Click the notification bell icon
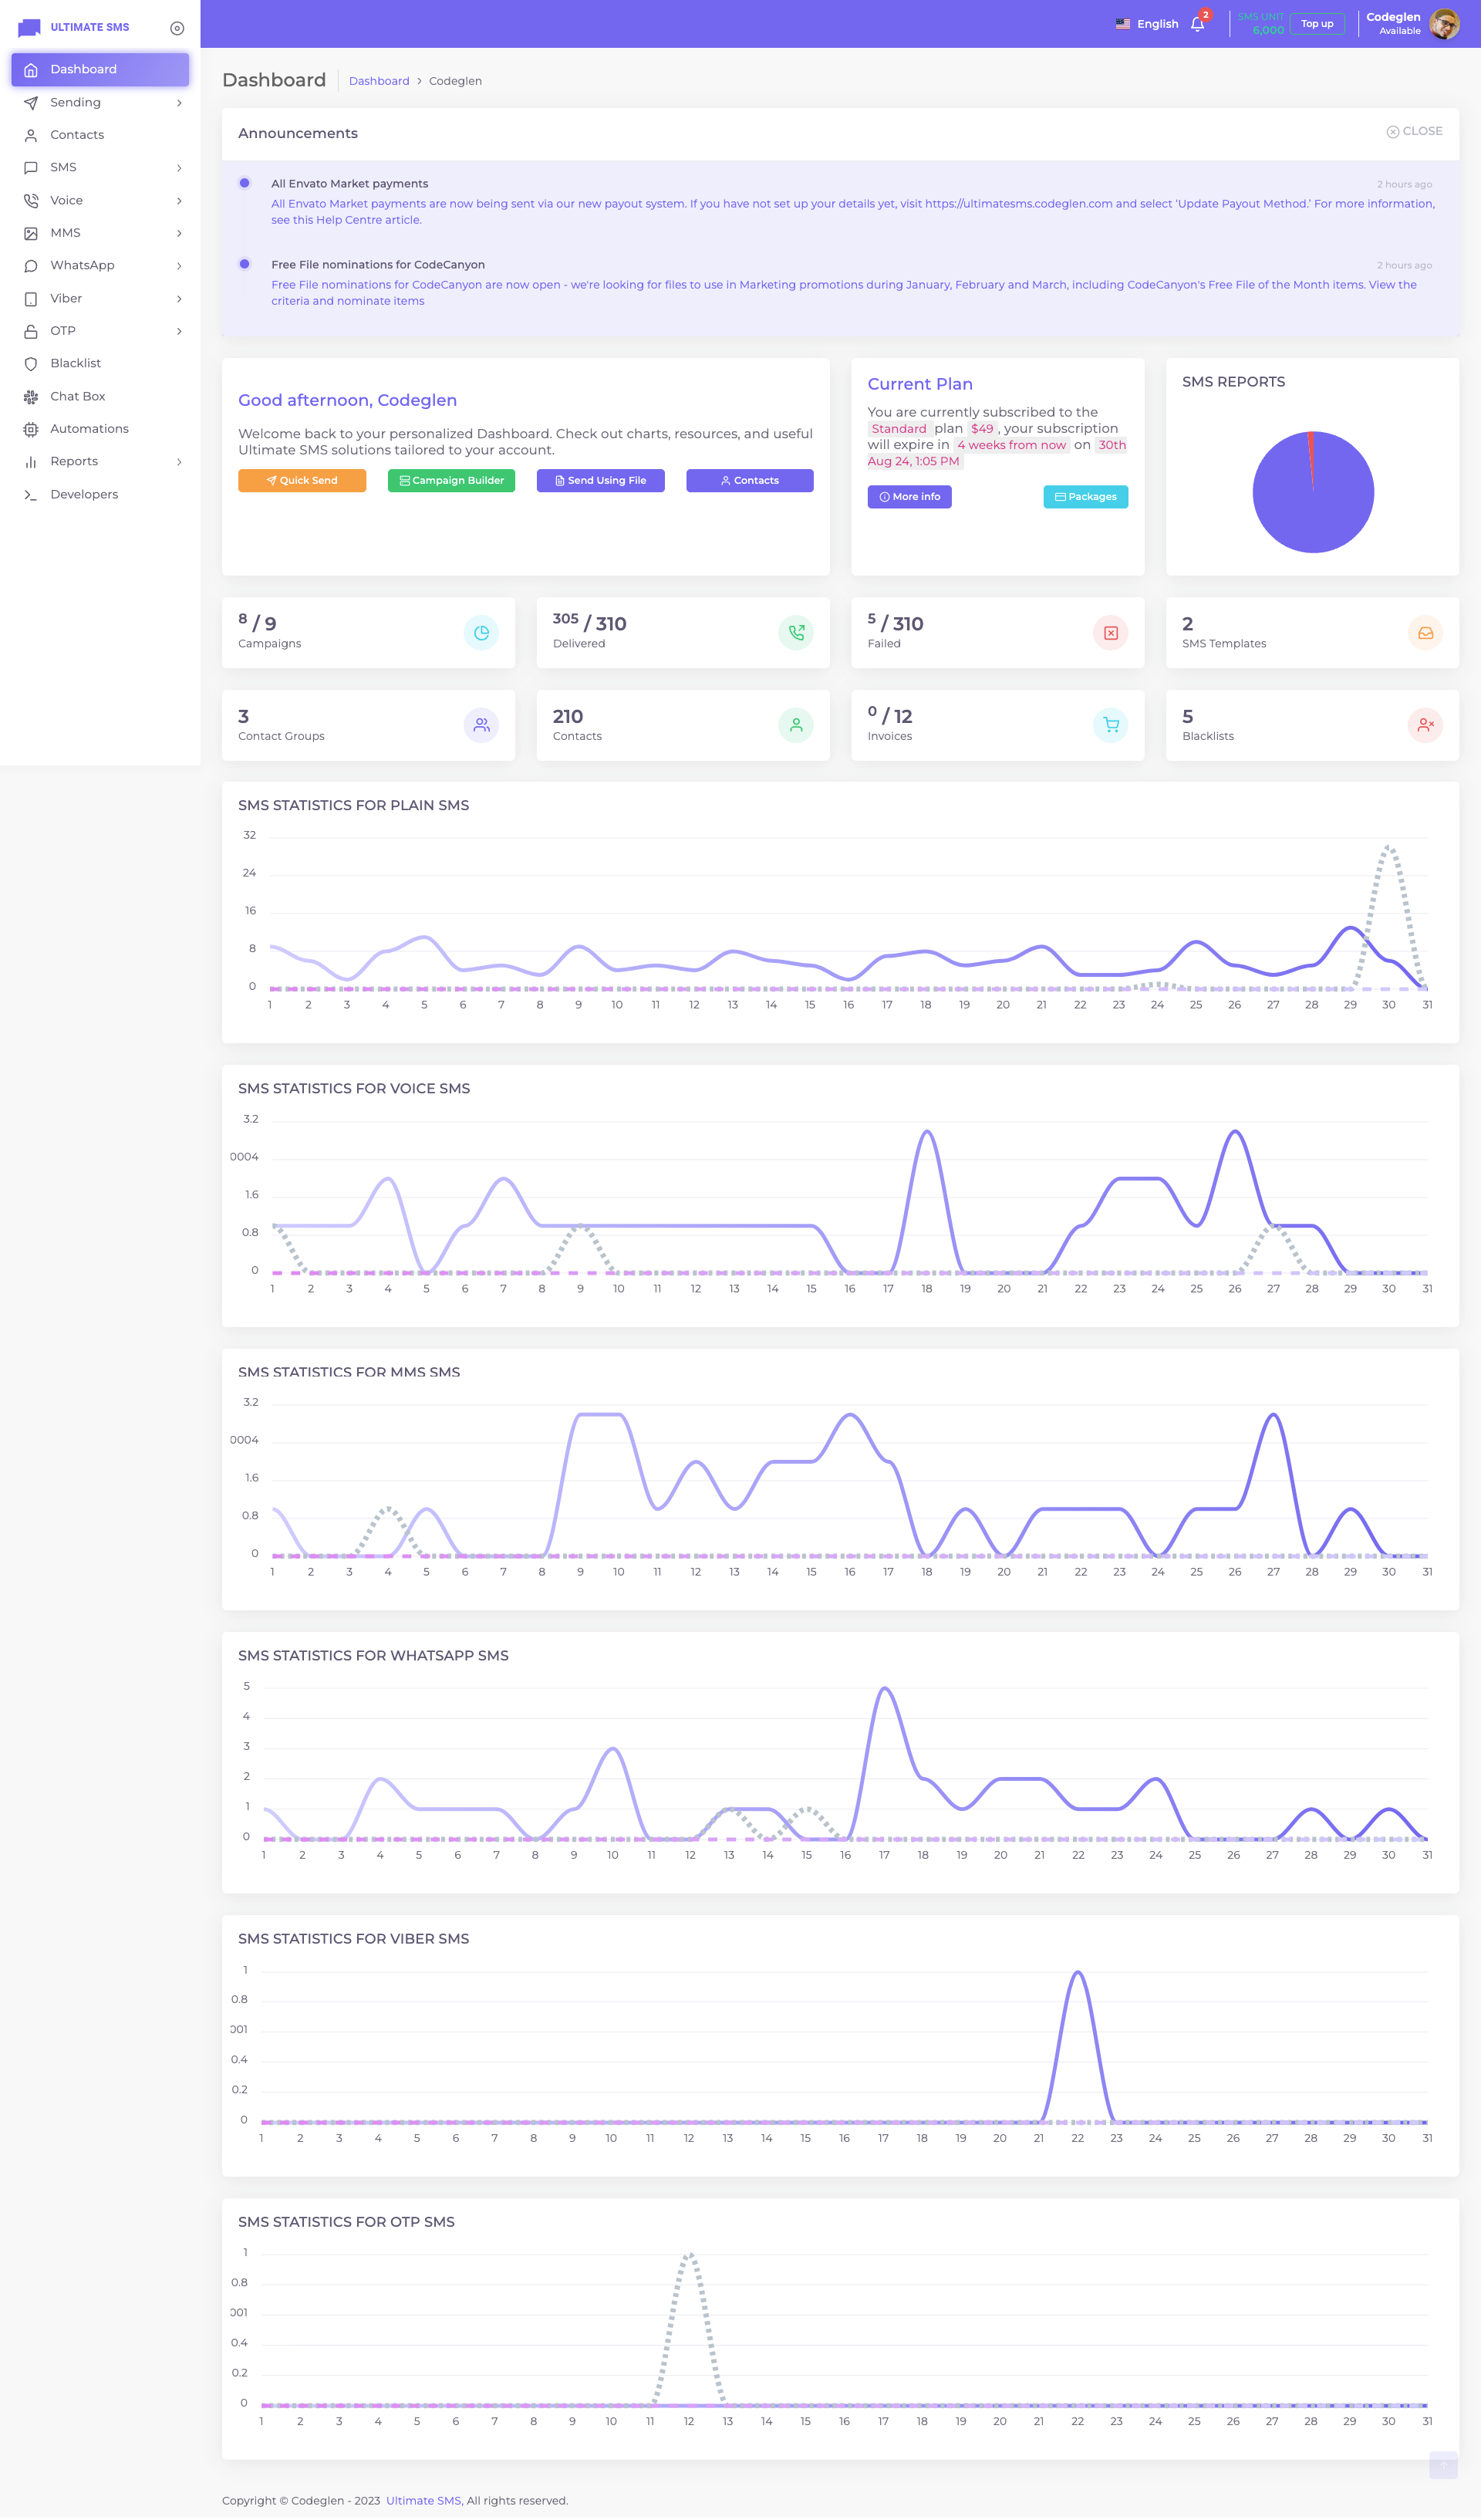This screenshot has width=1481, height=2520. [1197, 24]
